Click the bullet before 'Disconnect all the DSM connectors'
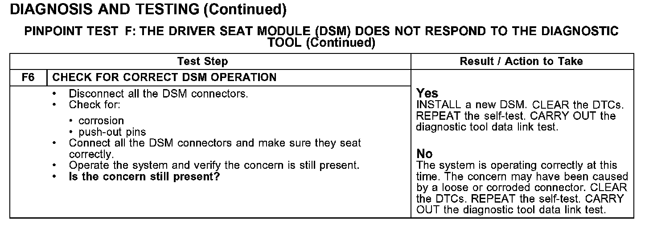The width and height of the screenshot is (649, 228). click(54, 94)
